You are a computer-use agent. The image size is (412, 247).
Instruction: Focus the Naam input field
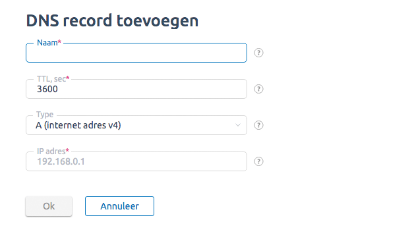tap(136, 53)
